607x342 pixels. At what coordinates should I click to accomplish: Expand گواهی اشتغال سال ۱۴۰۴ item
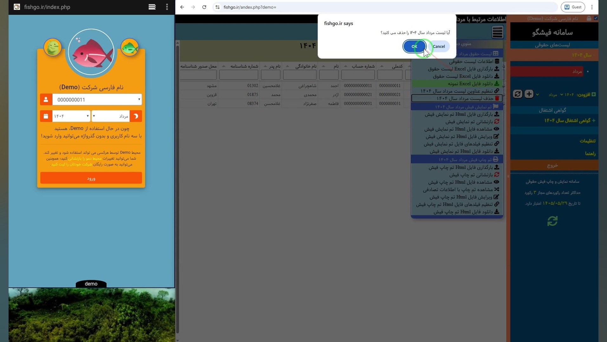click(570, 121)
